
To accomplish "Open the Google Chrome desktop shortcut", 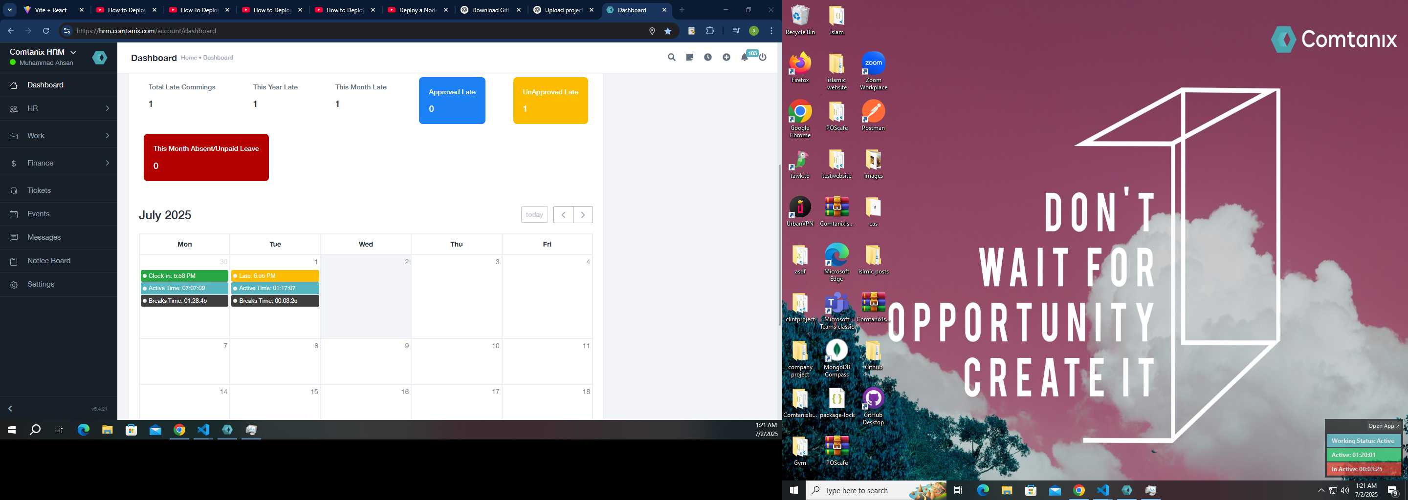I will [800, 119].
